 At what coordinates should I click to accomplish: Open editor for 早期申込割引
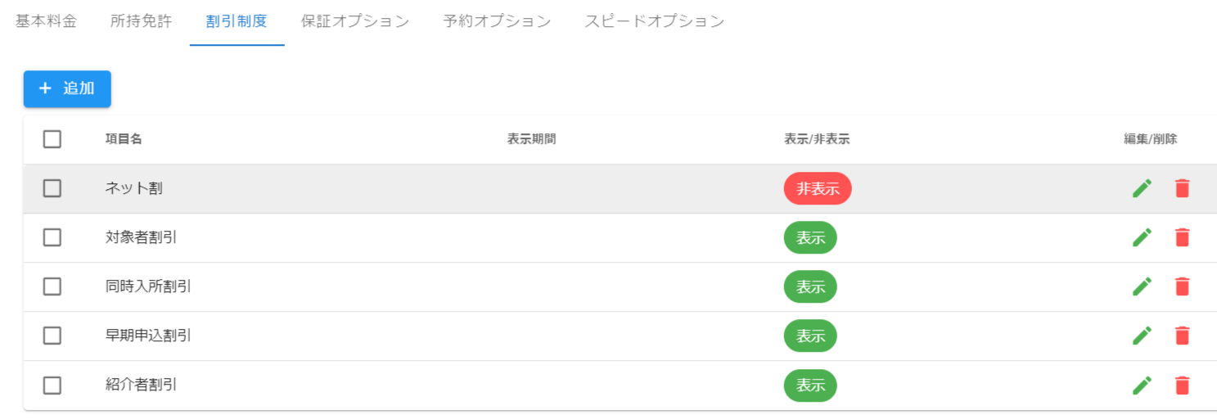tap(1142, 336)
